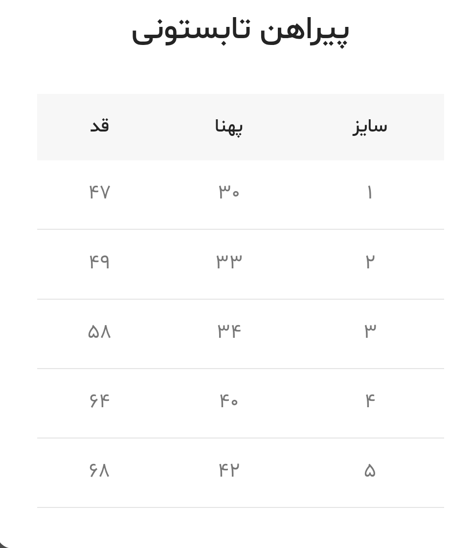Click width value ۴۰
The height and width of the screenshot is (548, 472).
(228, 400)
